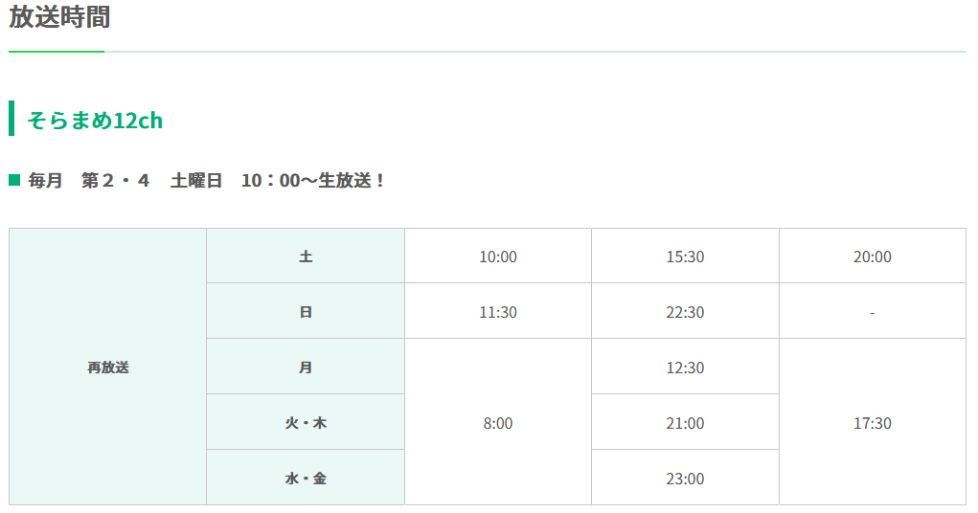Select the 20:00 time cell
Image resolution: width=978 pixels, height=513 pixels.
click(x=872, y=256)
